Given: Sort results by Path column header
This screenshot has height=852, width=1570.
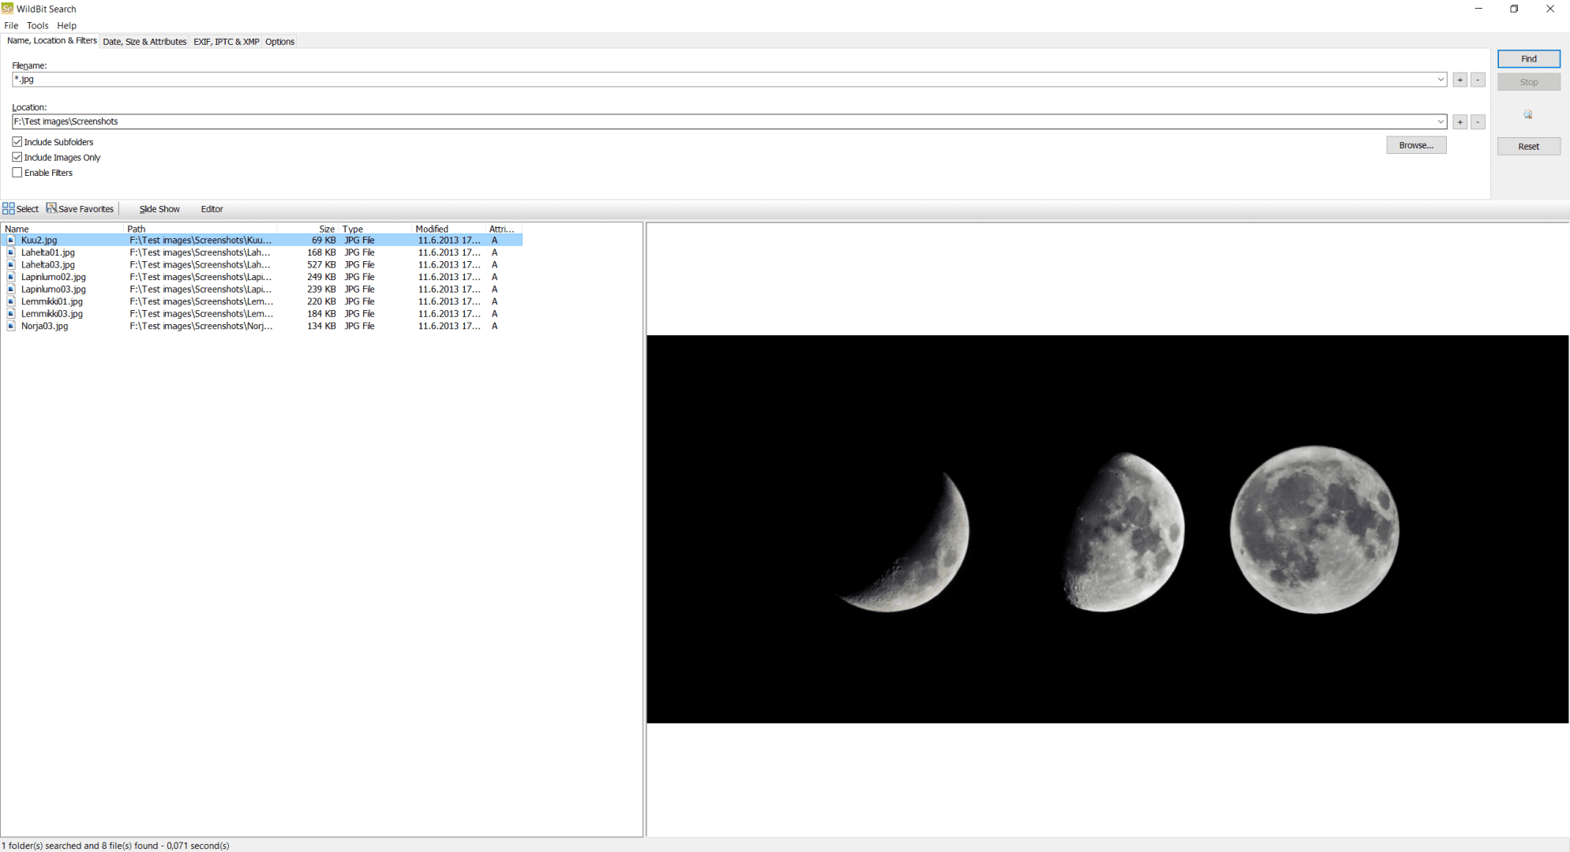Looking at the screenshot, I should tap(200, 229).
